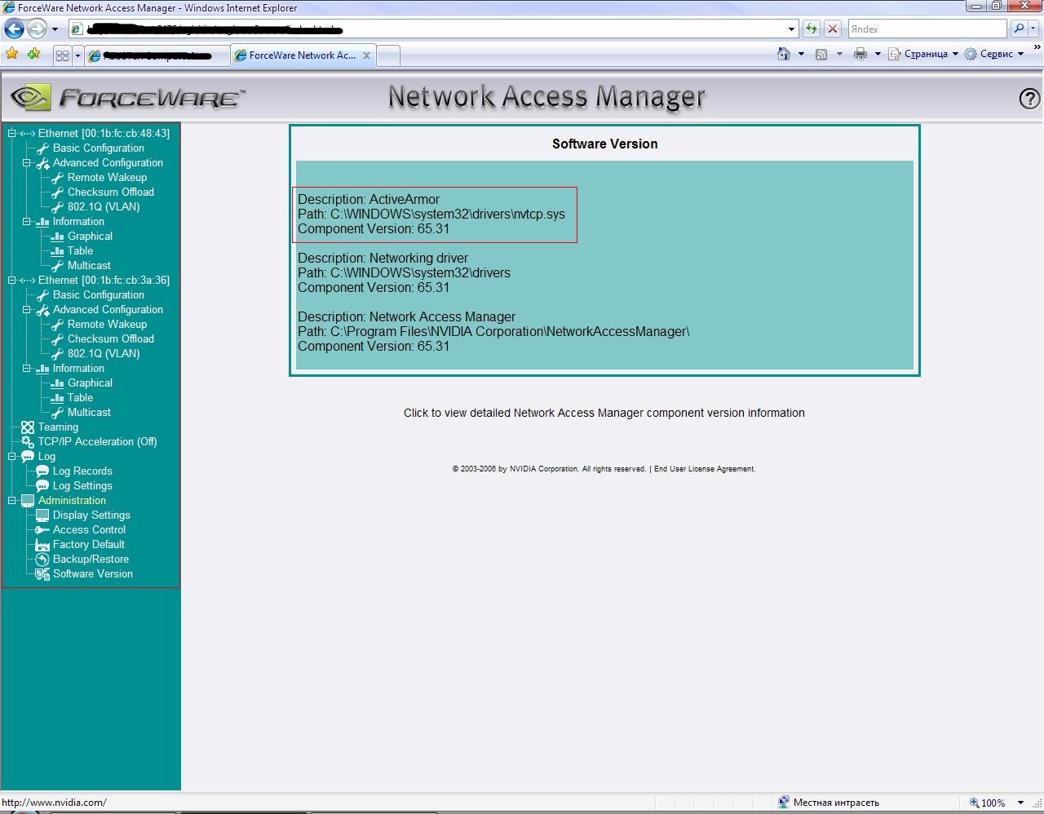The width and height of the screenshot is (1044, 814).
Task: Select Log Settings in the tree
Action: (x=82, y=486)
